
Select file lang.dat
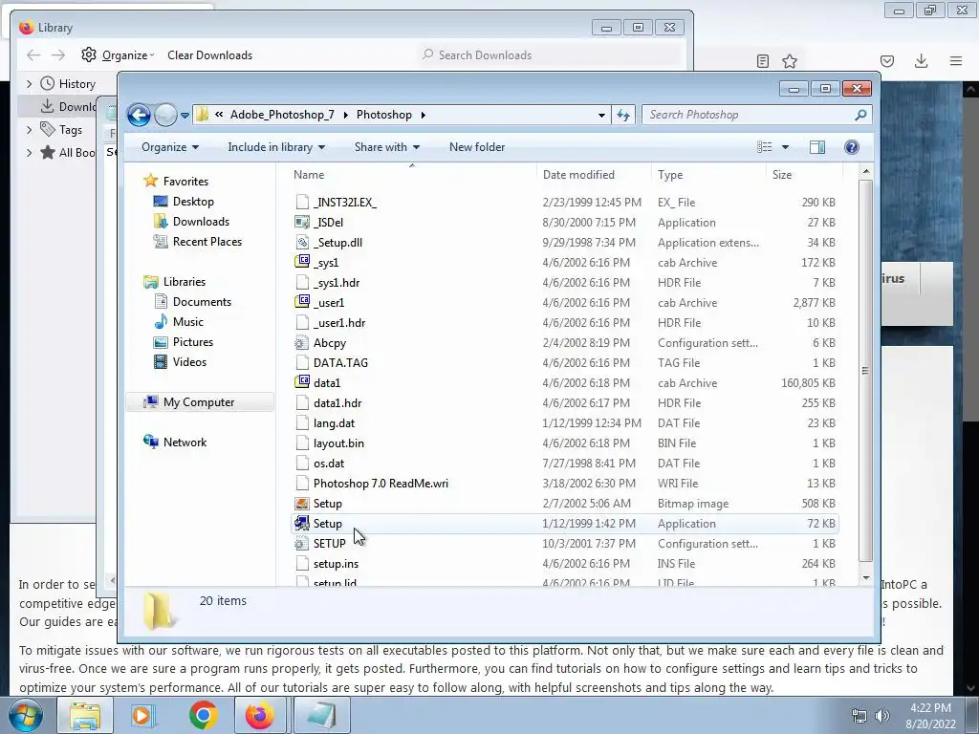(334, 423)
